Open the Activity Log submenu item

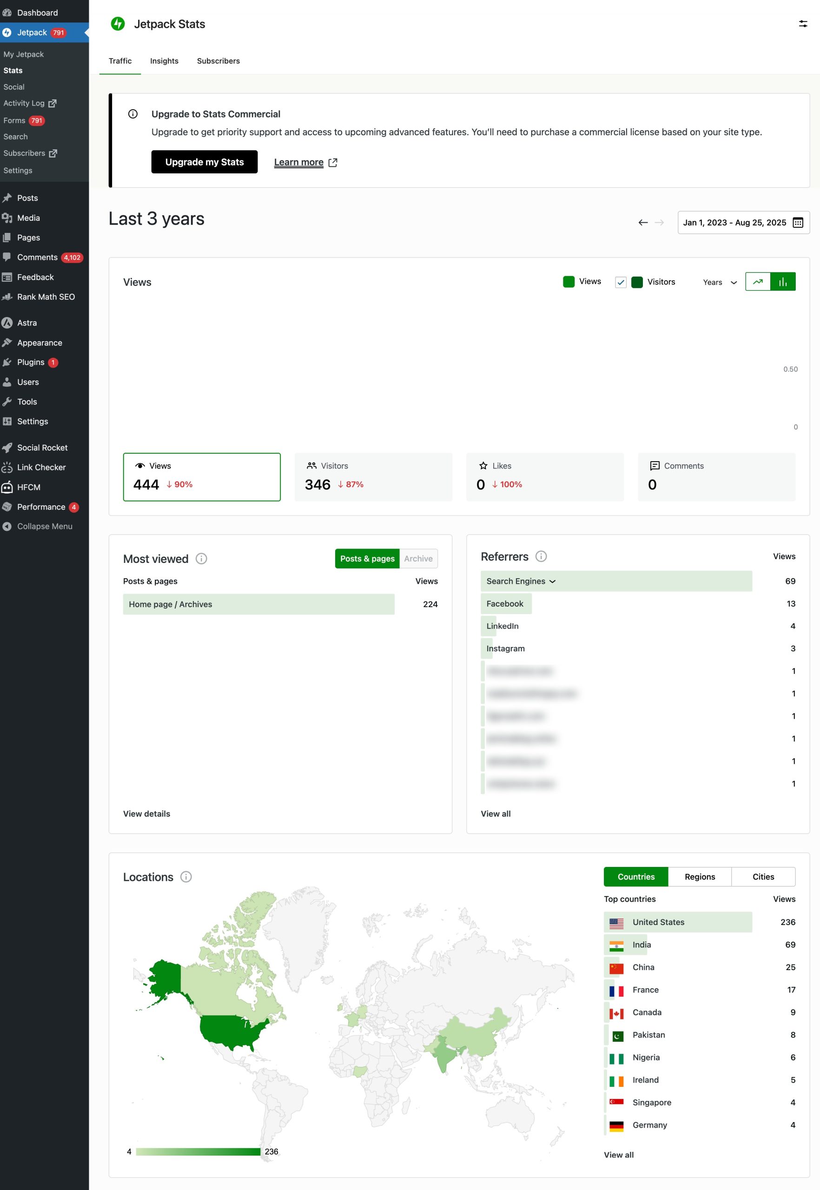pyautogui.click(x=30, y=103)
